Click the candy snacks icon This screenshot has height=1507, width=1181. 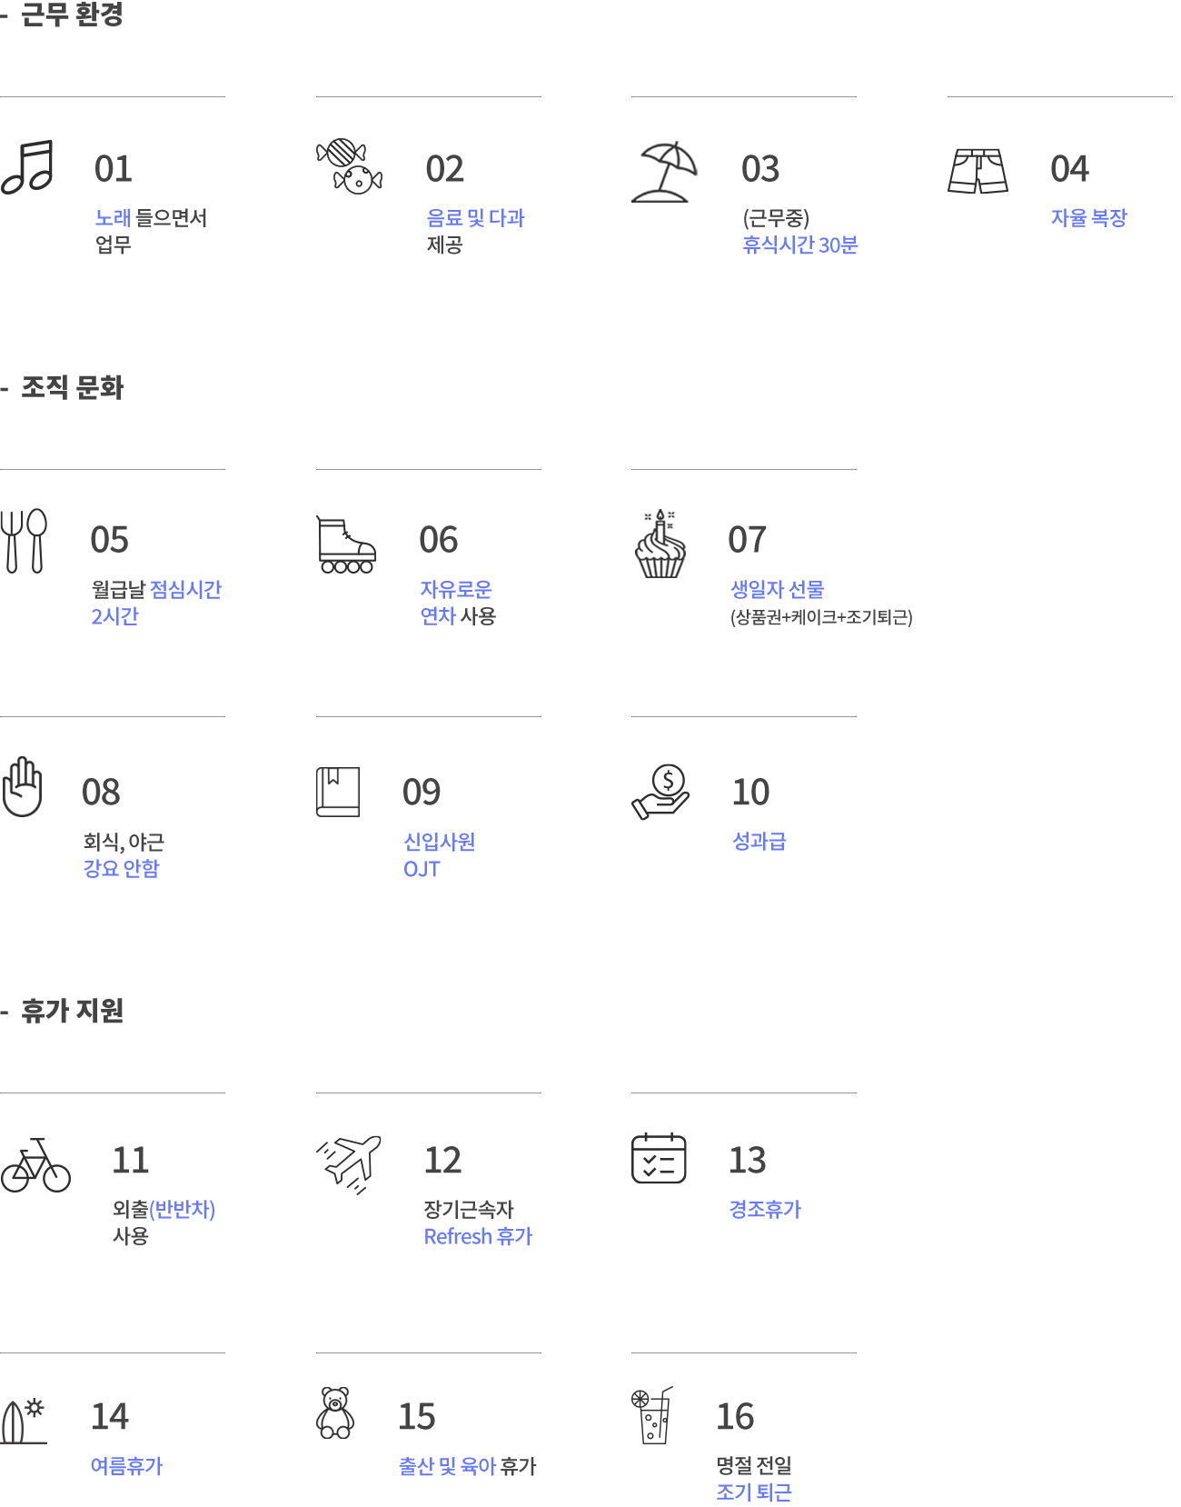coord(349,165)
